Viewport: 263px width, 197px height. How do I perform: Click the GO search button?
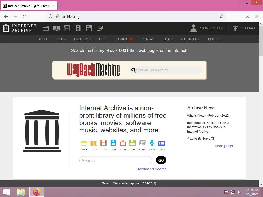[x=161, y=160]
